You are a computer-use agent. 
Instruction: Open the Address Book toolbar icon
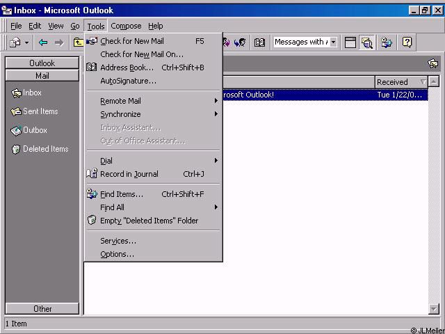tap(259, 42)
